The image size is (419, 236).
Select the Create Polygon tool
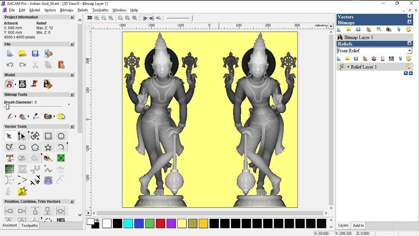click(35, 147)
